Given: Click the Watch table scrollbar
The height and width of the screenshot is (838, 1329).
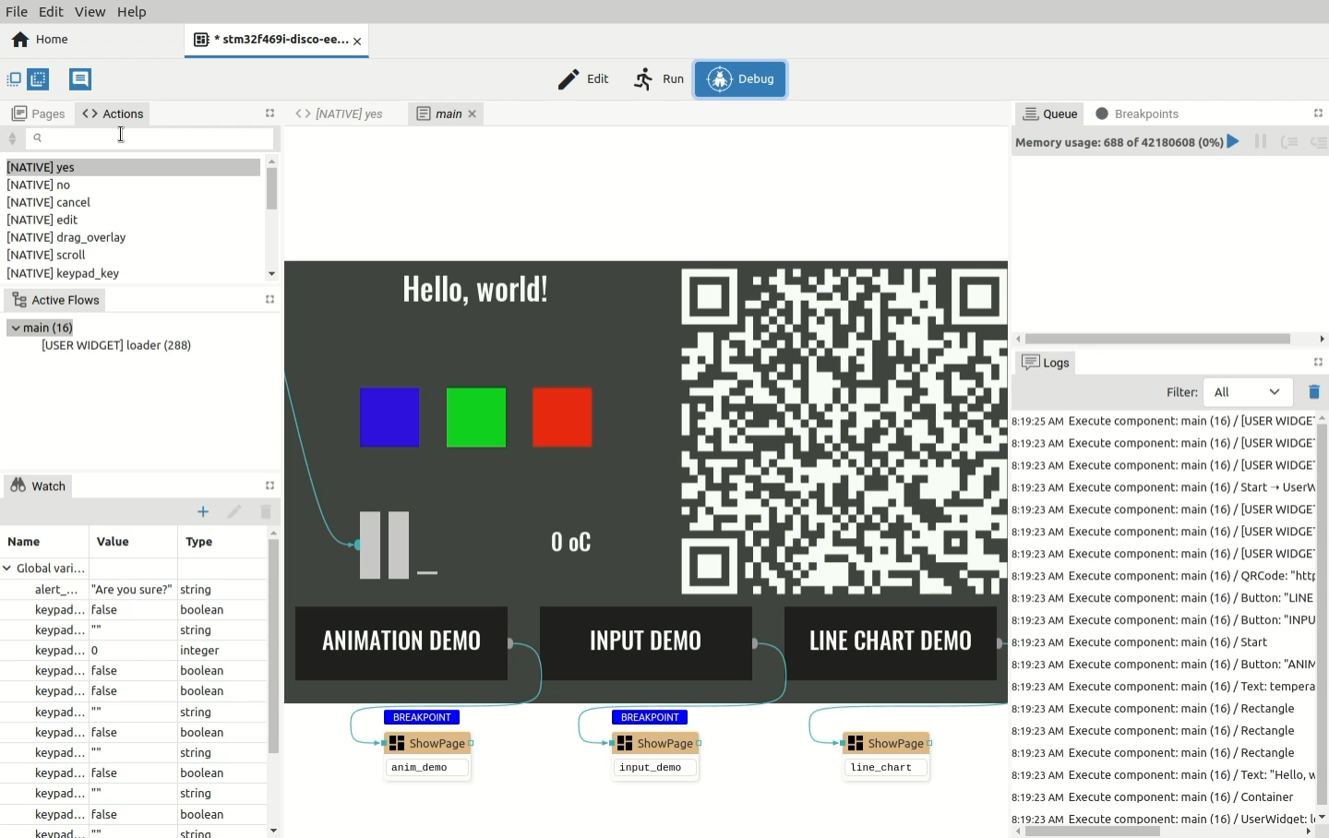Looking at the screenshot, I should click(273, 646).
